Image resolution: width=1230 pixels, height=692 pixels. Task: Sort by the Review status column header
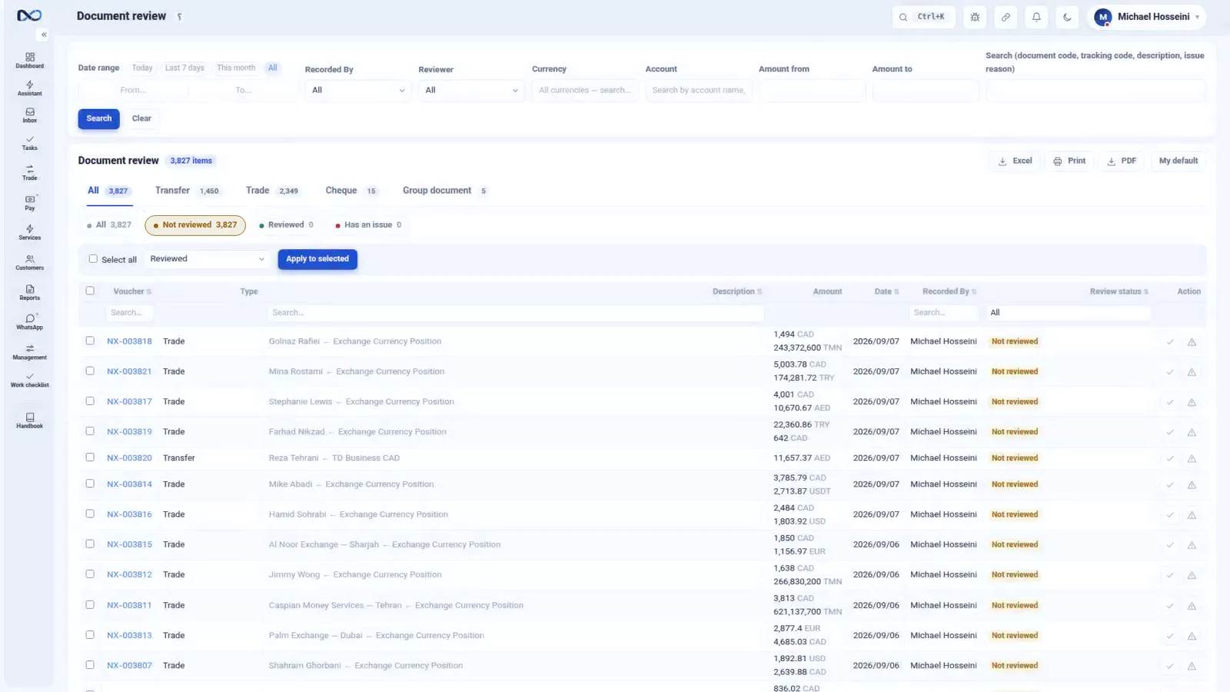1119,291
